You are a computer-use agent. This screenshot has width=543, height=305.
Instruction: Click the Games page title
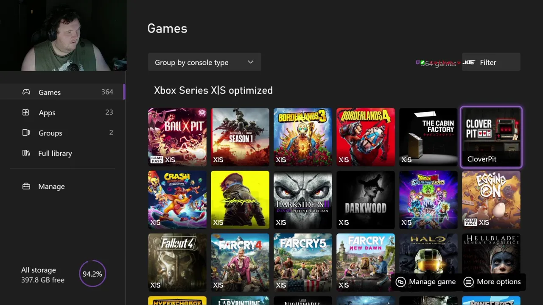167,28
